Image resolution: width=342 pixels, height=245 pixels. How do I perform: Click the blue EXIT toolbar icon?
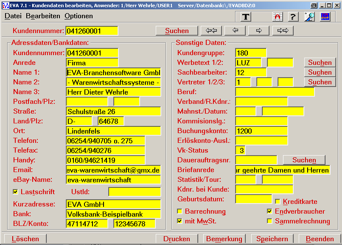coord(325,17)
